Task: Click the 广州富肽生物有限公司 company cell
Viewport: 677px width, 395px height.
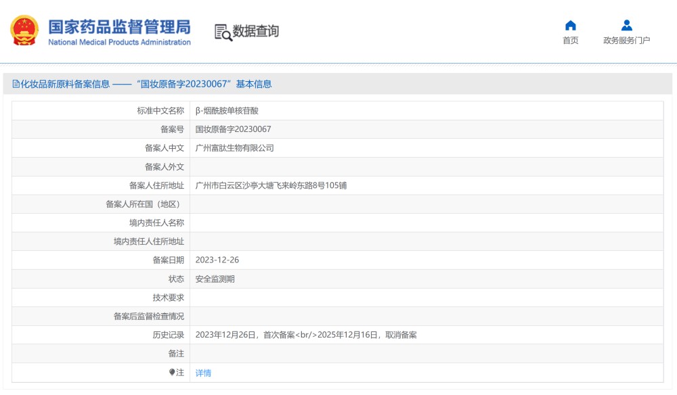Action: point(236,147)
